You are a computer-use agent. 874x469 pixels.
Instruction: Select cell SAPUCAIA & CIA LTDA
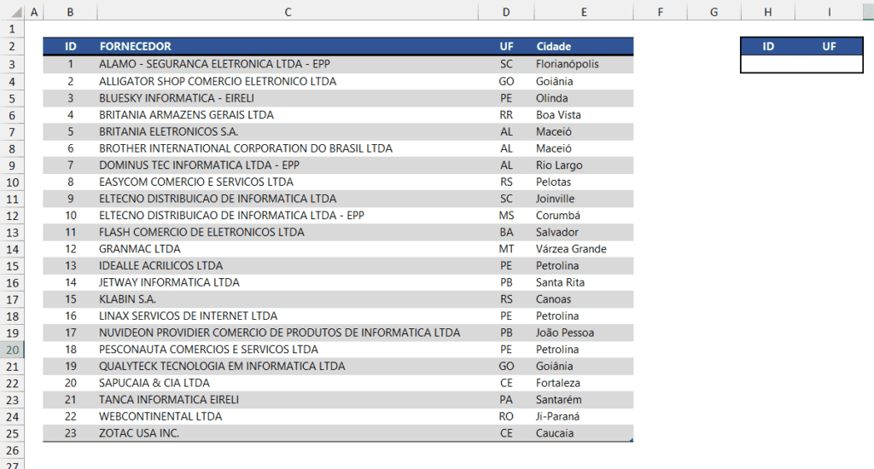(x=288, y=383)
